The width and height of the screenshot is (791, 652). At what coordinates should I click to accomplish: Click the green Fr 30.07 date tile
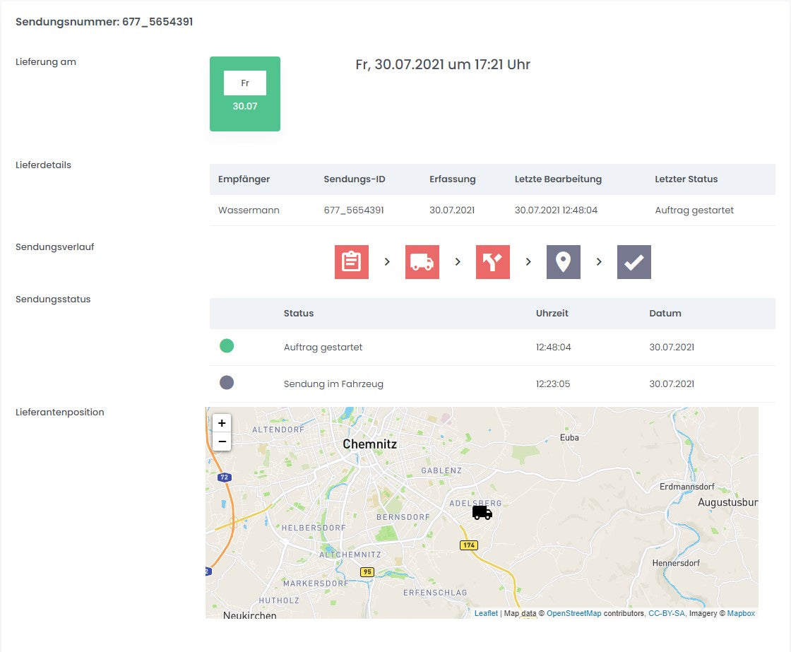point(245,94)
